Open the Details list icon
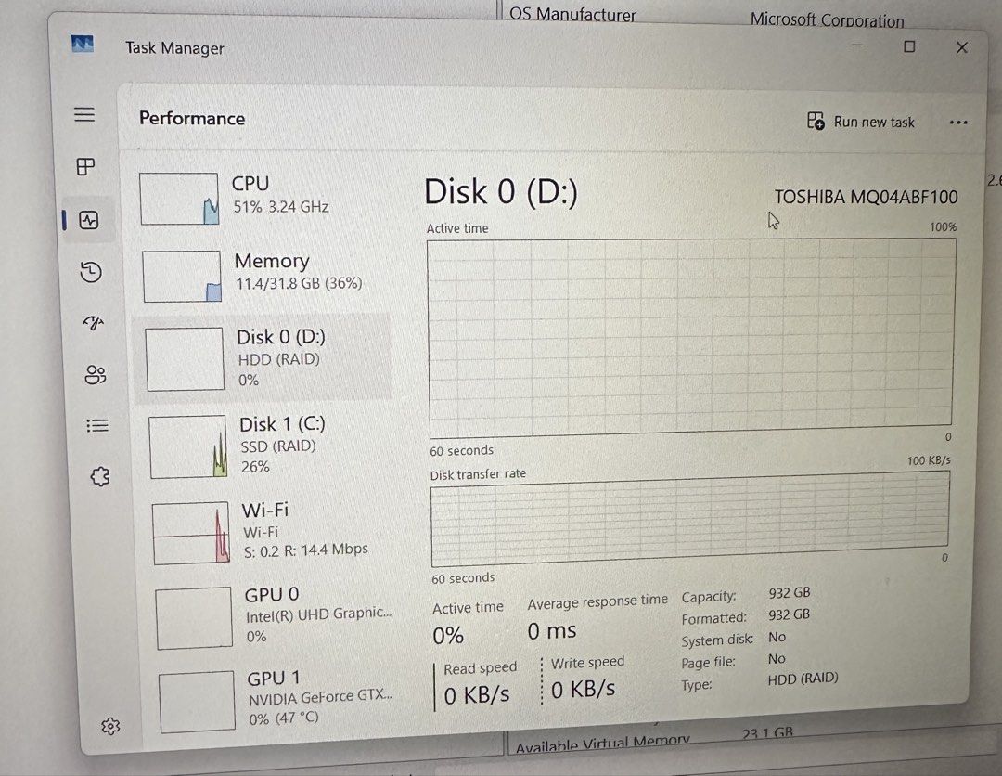This screenshot has width=1002, height=776. coord(97,425)
